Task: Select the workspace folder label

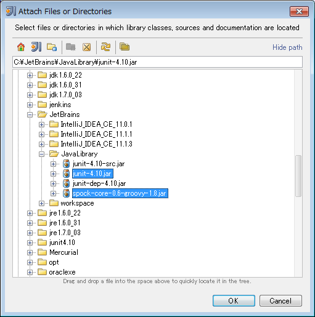Action: tap(77, 203)
